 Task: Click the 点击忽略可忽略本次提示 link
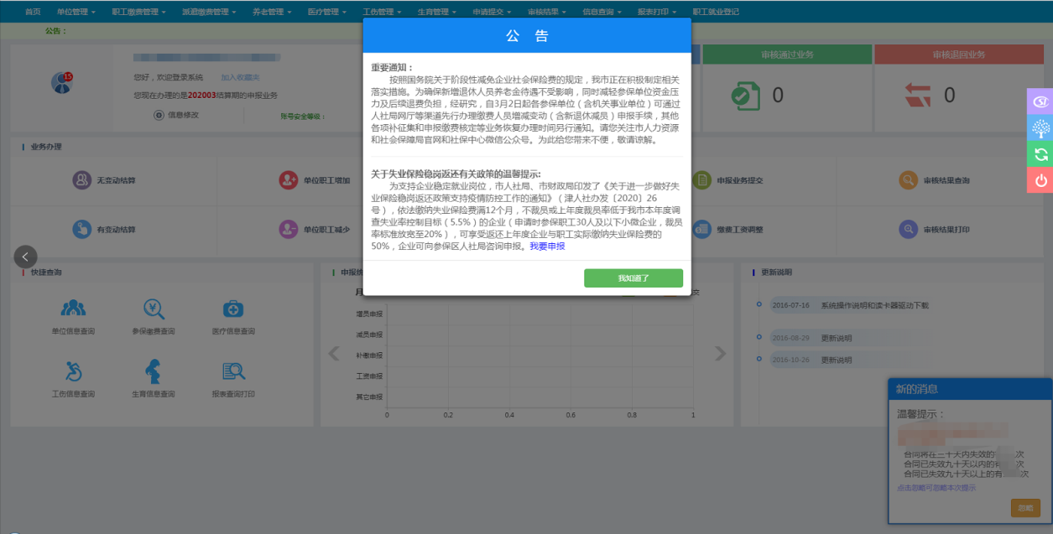click(x=936, y=488)
